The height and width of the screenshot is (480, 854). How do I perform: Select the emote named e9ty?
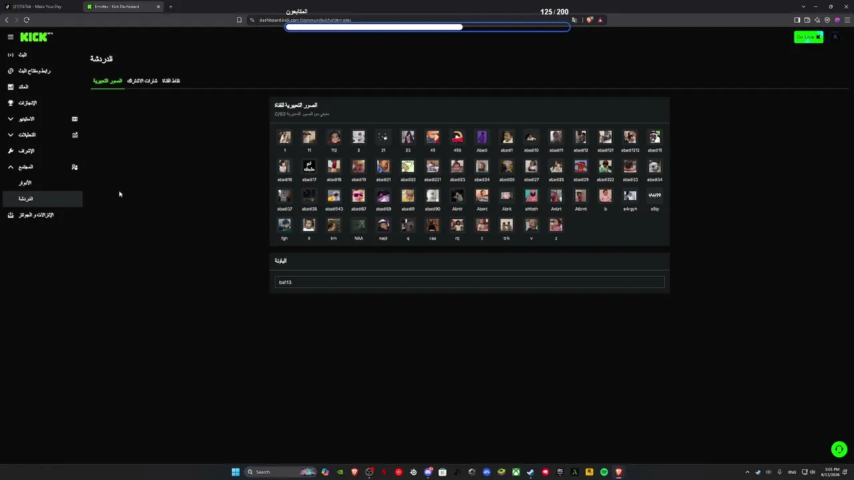coord(655,196)
